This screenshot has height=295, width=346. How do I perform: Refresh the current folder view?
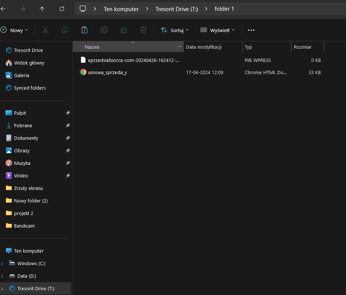62,8
